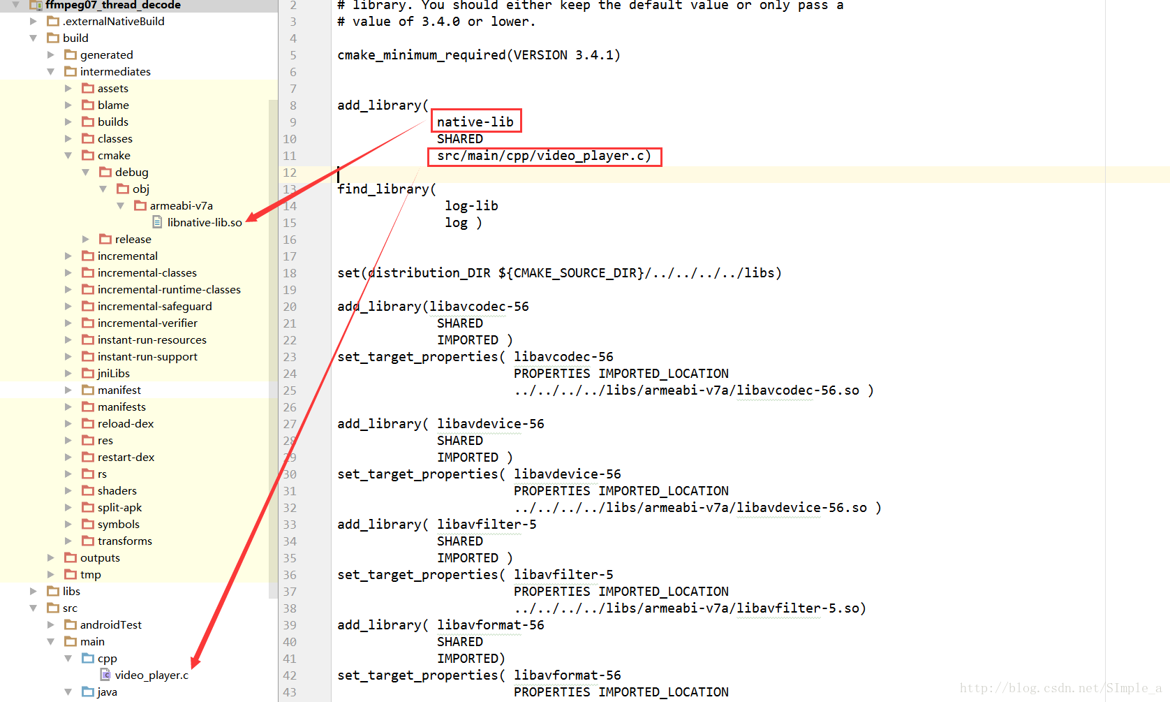The width and height of the screenshot is (1170, 702).
Task: Click the jniLibs folder icon
Action: coord(88,373)
